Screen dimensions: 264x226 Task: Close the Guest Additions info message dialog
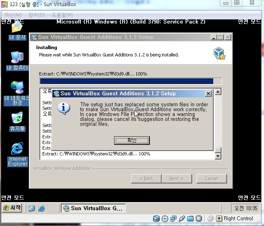(208, 93)
